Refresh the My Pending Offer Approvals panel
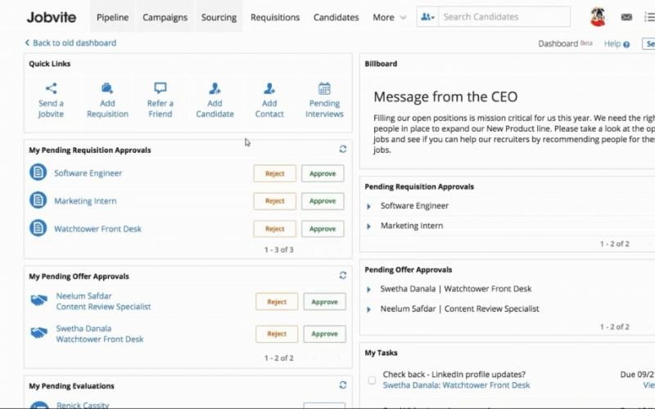This screenshot has height=409, width=655. 342,276
